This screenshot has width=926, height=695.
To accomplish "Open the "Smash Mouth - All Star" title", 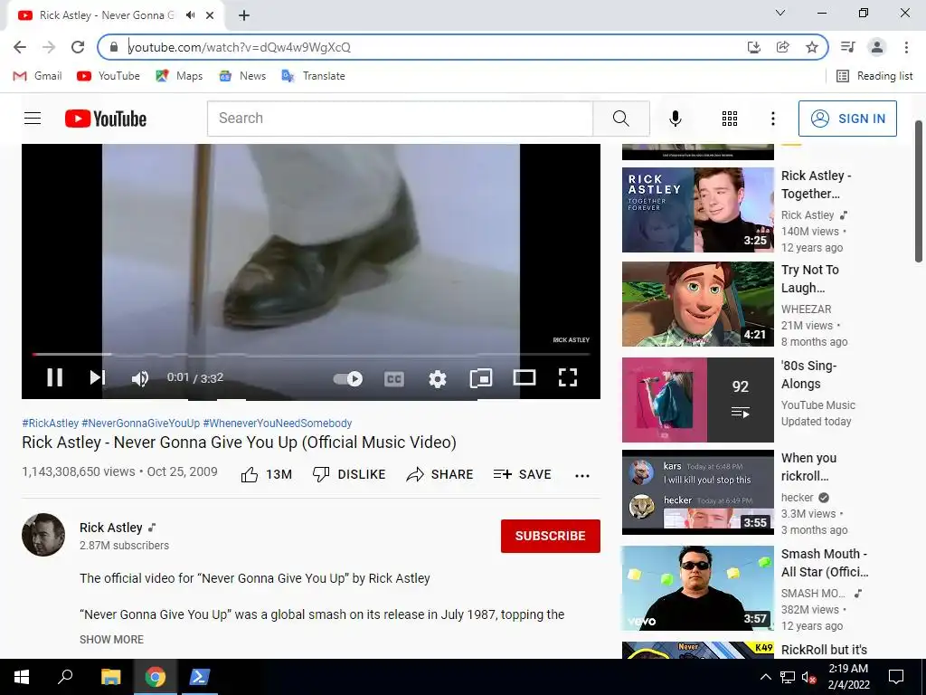I will [x=825, y=563].
